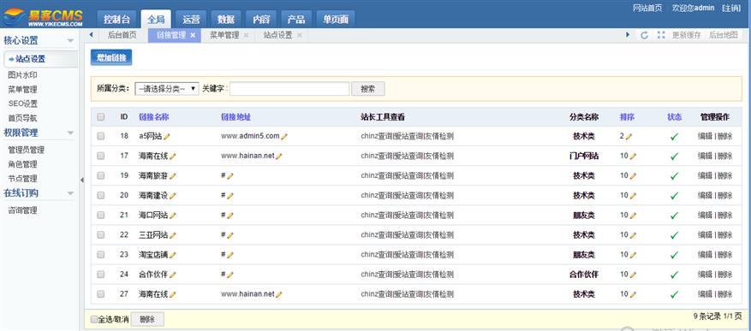This screenshot has height=331, width=751.
Task: Toggle the select-all checkbox in table header
Action: click(x=100, y=116)
